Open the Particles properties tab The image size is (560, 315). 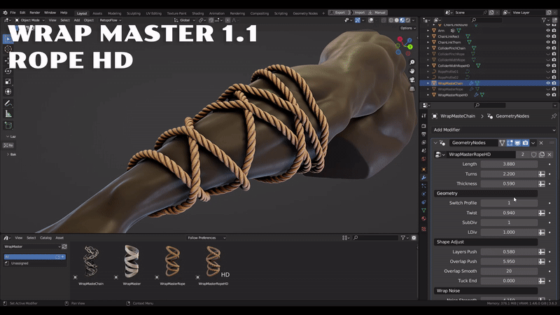point(424,185)
